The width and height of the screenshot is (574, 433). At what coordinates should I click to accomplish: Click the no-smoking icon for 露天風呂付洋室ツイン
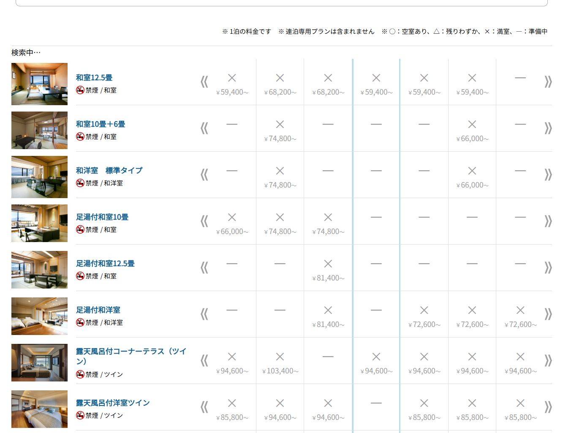point(80,415)
